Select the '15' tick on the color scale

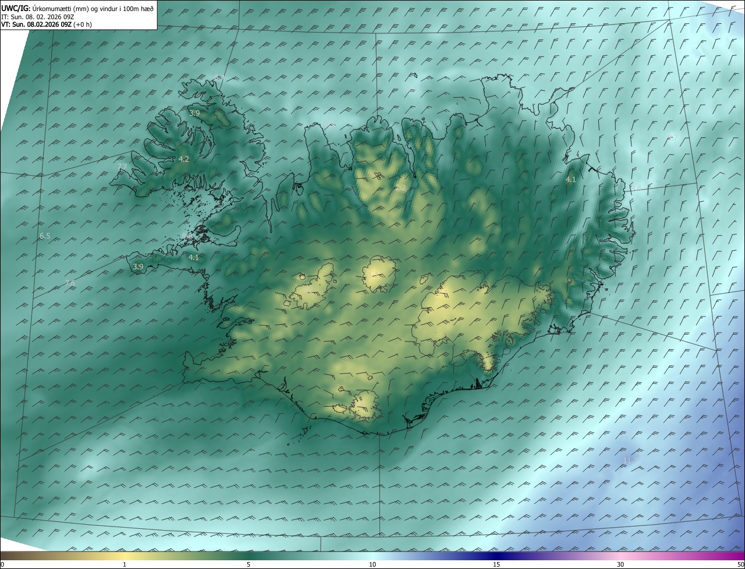click(496, 564)
